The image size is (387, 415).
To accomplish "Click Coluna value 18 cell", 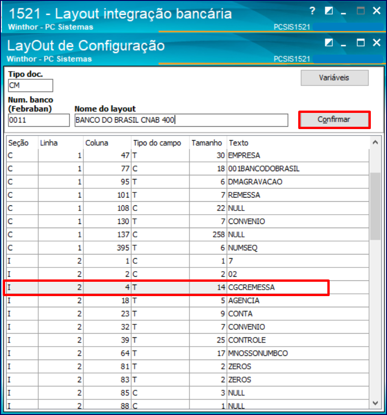I will tap(107, 301).
